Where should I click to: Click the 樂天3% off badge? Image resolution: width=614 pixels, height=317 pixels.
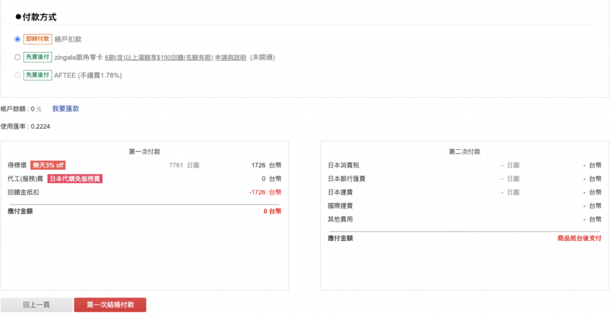(48, 165)
